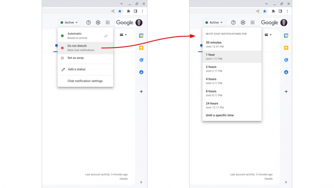This screenshot has height=188, width=334.
Task: Open the browser three-dot menu
Action: pos(143,11)
